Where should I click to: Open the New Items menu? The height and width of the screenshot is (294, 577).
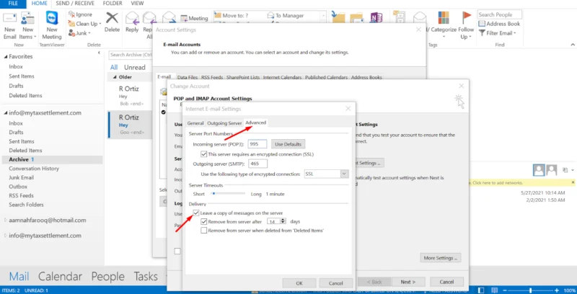pos(27,26)
